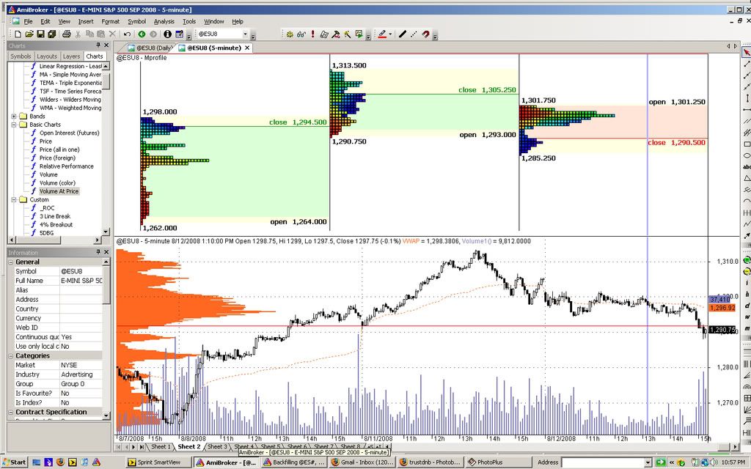This screenshot has width=751, height=469.
Task: Open the Window menu
Action: (x=213, y=21)
